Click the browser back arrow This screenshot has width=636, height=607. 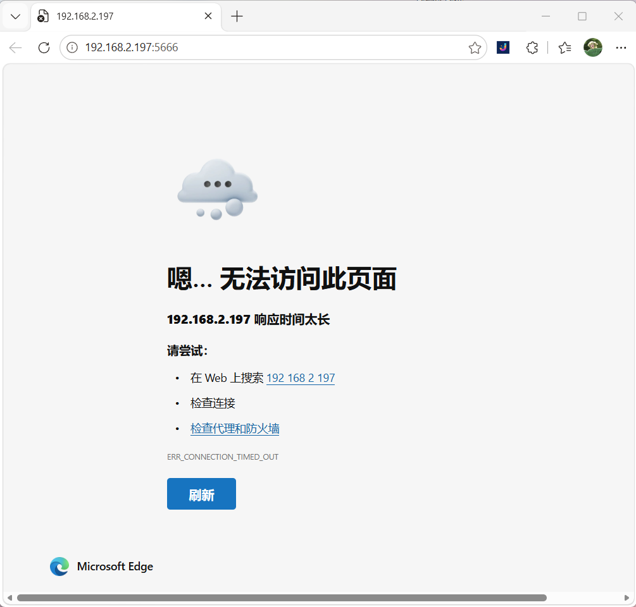[x=15, y=48]
